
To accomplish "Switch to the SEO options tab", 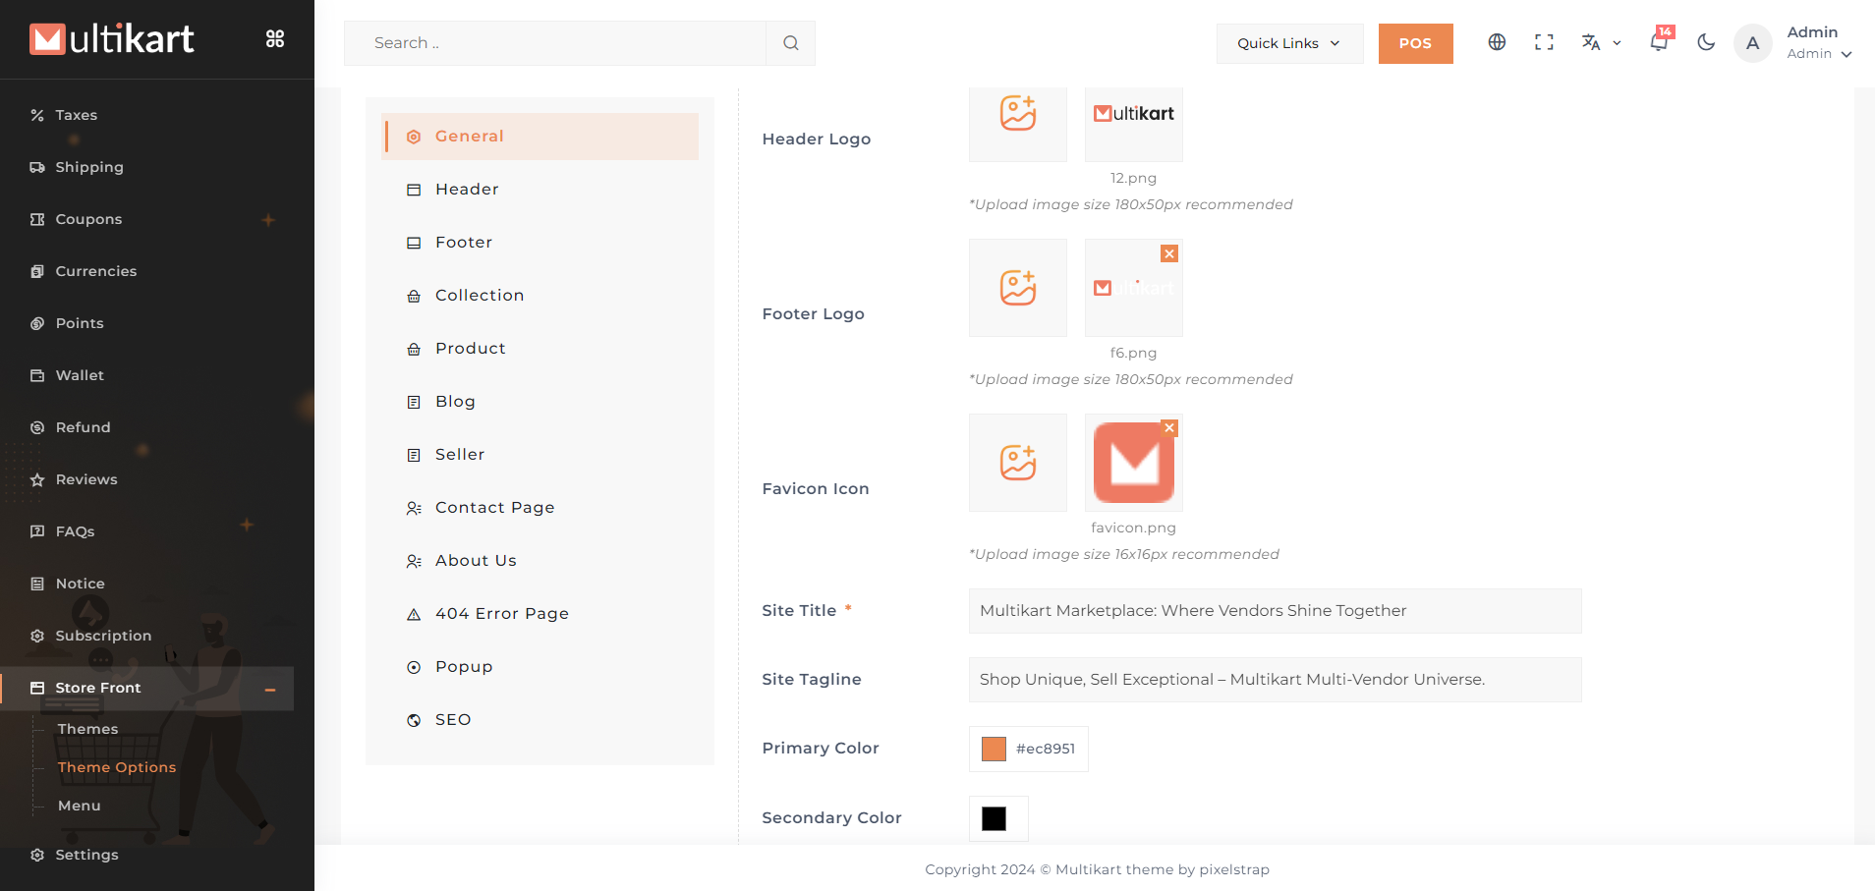I will click(453, 719).
